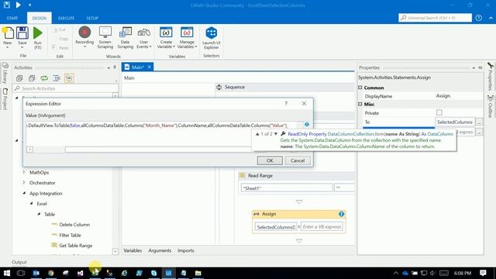Viewport: 496px width, 279px height.
Task: Switch to the DESIGN ribbon tab
Action: (40, 18)
